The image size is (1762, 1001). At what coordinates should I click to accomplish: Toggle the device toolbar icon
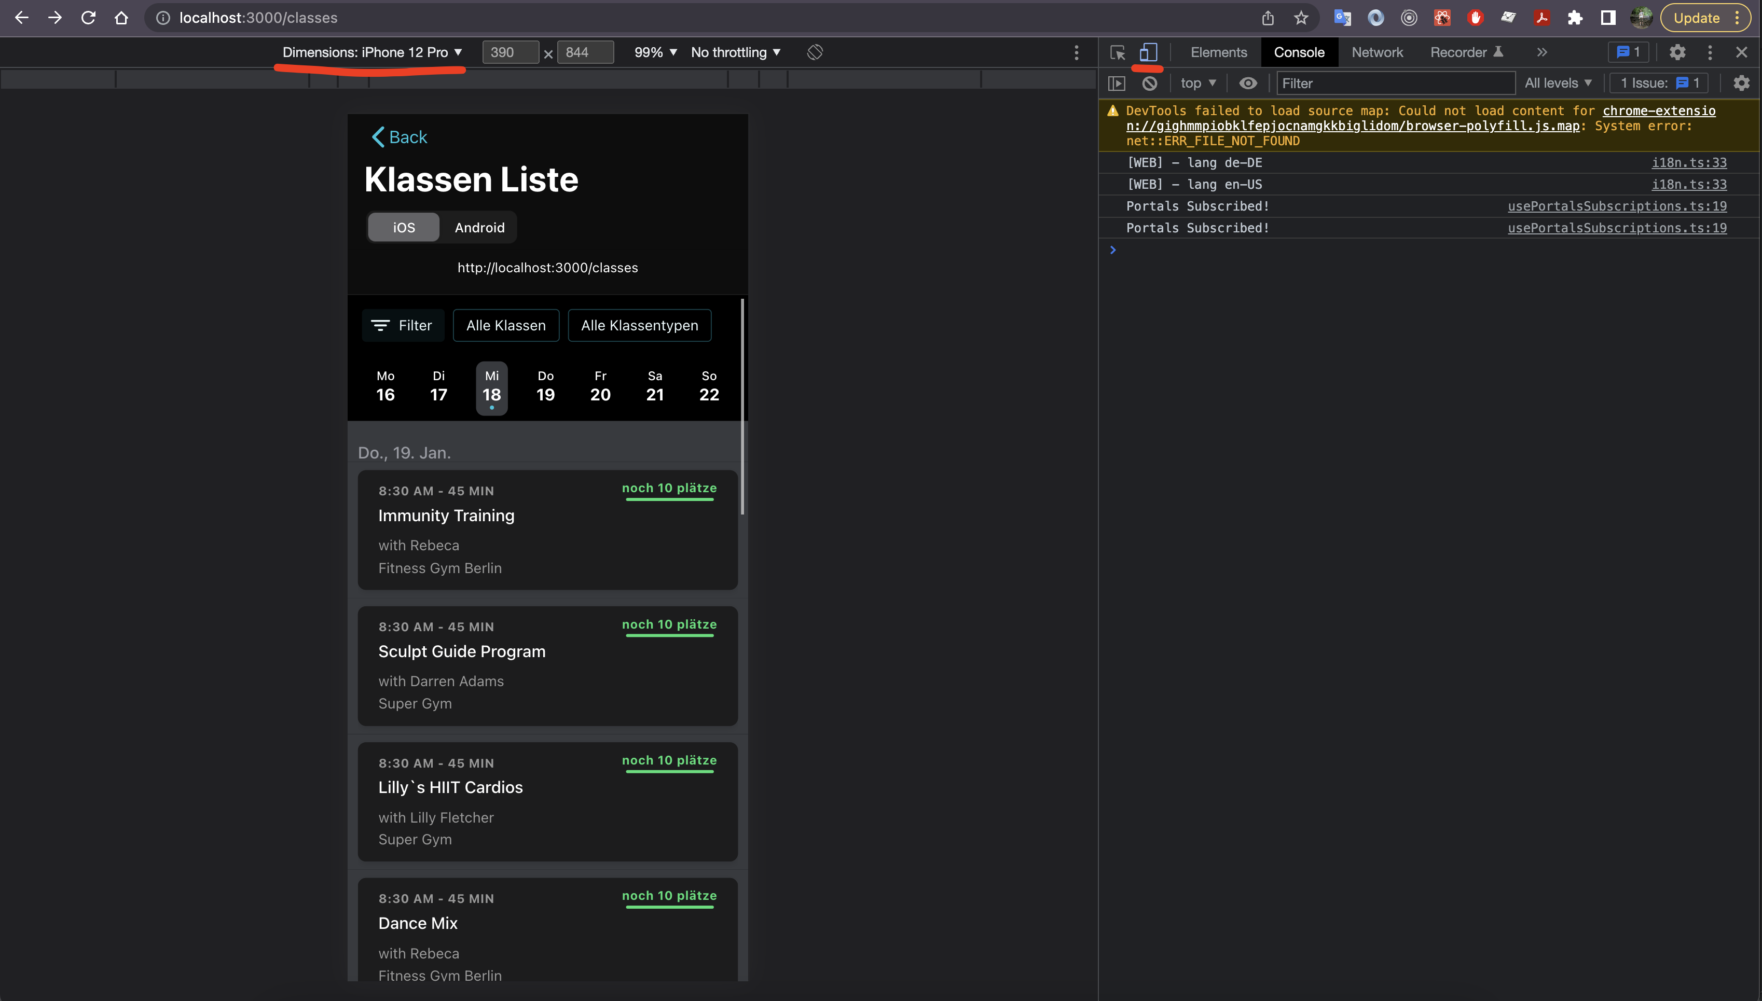1148,52
